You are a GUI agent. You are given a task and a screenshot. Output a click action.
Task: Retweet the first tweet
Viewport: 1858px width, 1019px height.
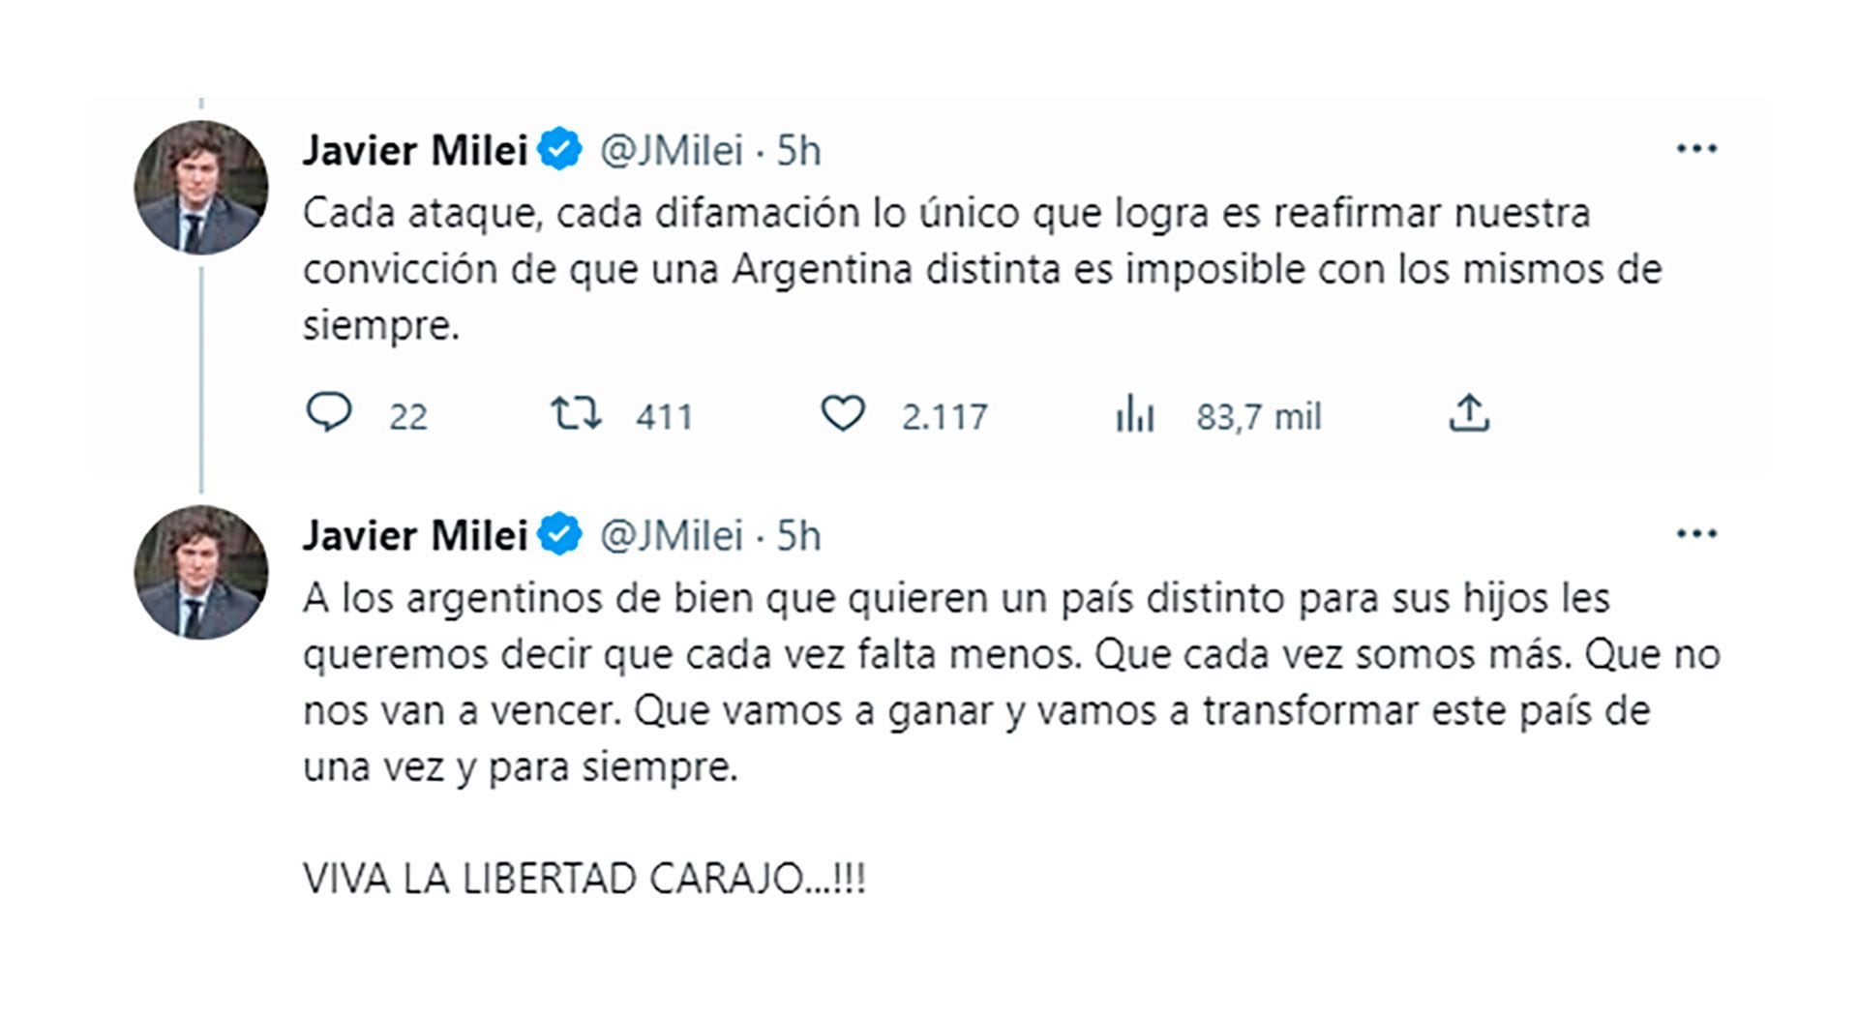pyautogui.click(x=576, y=414)
